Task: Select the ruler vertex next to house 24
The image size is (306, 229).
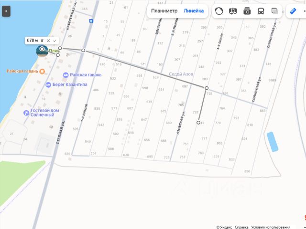Action: pyautogui.click(x=57, y=55)
